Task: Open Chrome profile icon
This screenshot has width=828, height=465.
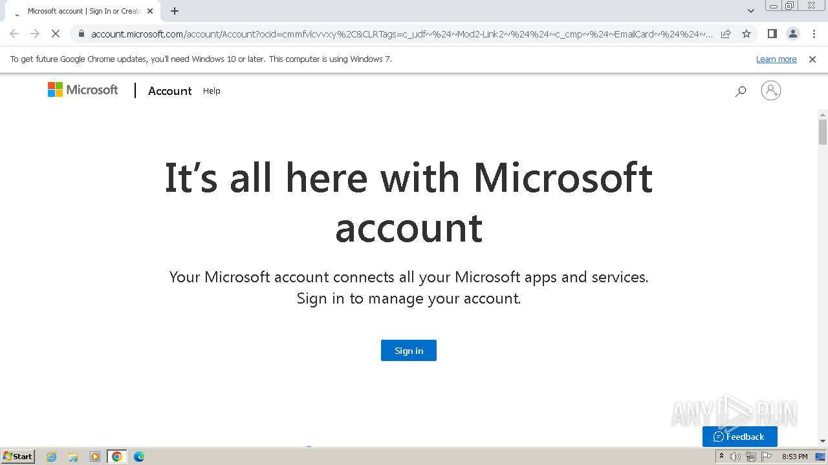Action: [793, 34]
